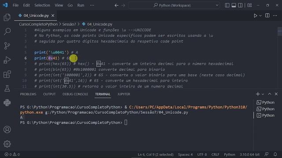Open the Testing flask view
282x158 pixels.
coord(7,88)
